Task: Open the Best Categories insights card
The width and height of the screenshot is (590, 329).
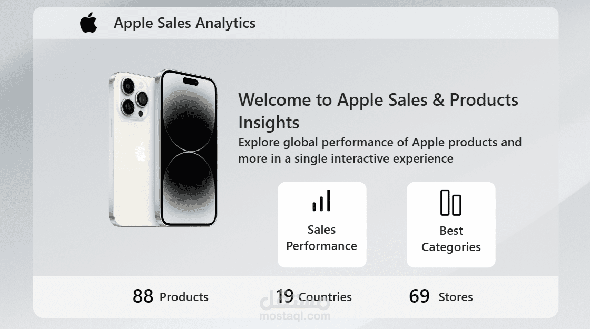Action: coord(451,224)
